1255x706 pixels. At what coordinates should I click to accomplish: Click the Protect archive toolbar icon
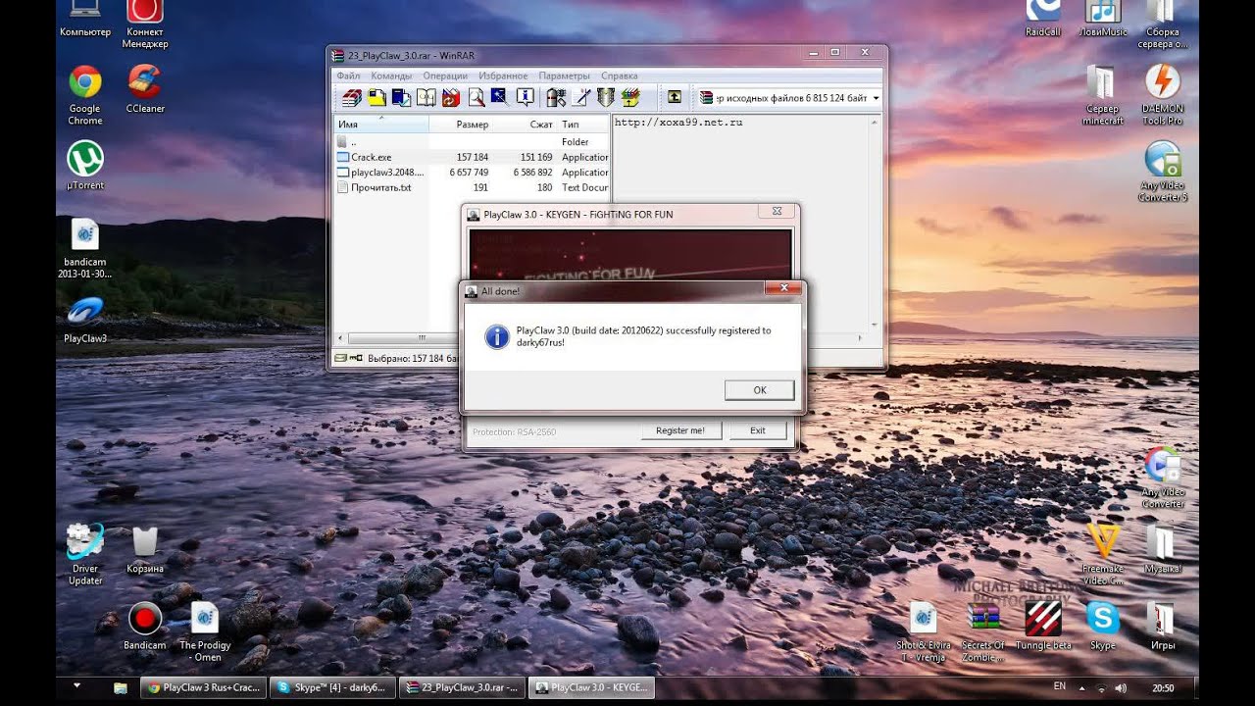coord(606,97)
